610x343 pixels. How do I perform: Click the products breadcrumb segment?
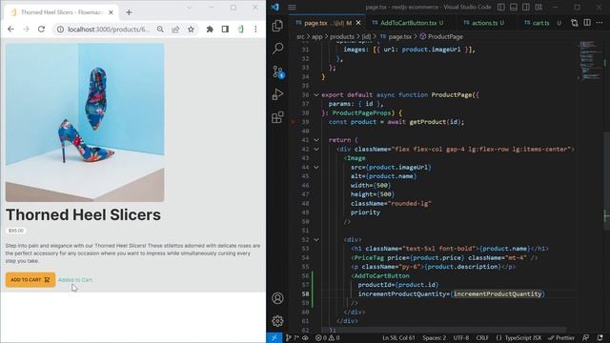(342, 36)
